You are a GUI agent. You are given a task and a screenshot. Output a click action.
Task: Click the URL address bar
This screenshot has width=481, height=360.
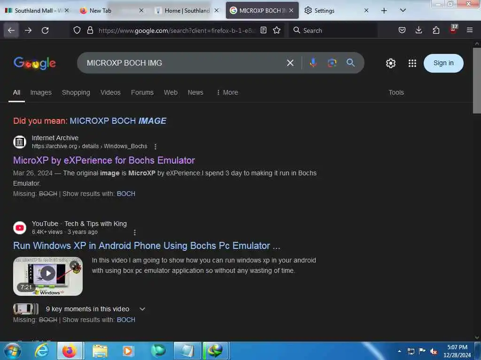177,30
